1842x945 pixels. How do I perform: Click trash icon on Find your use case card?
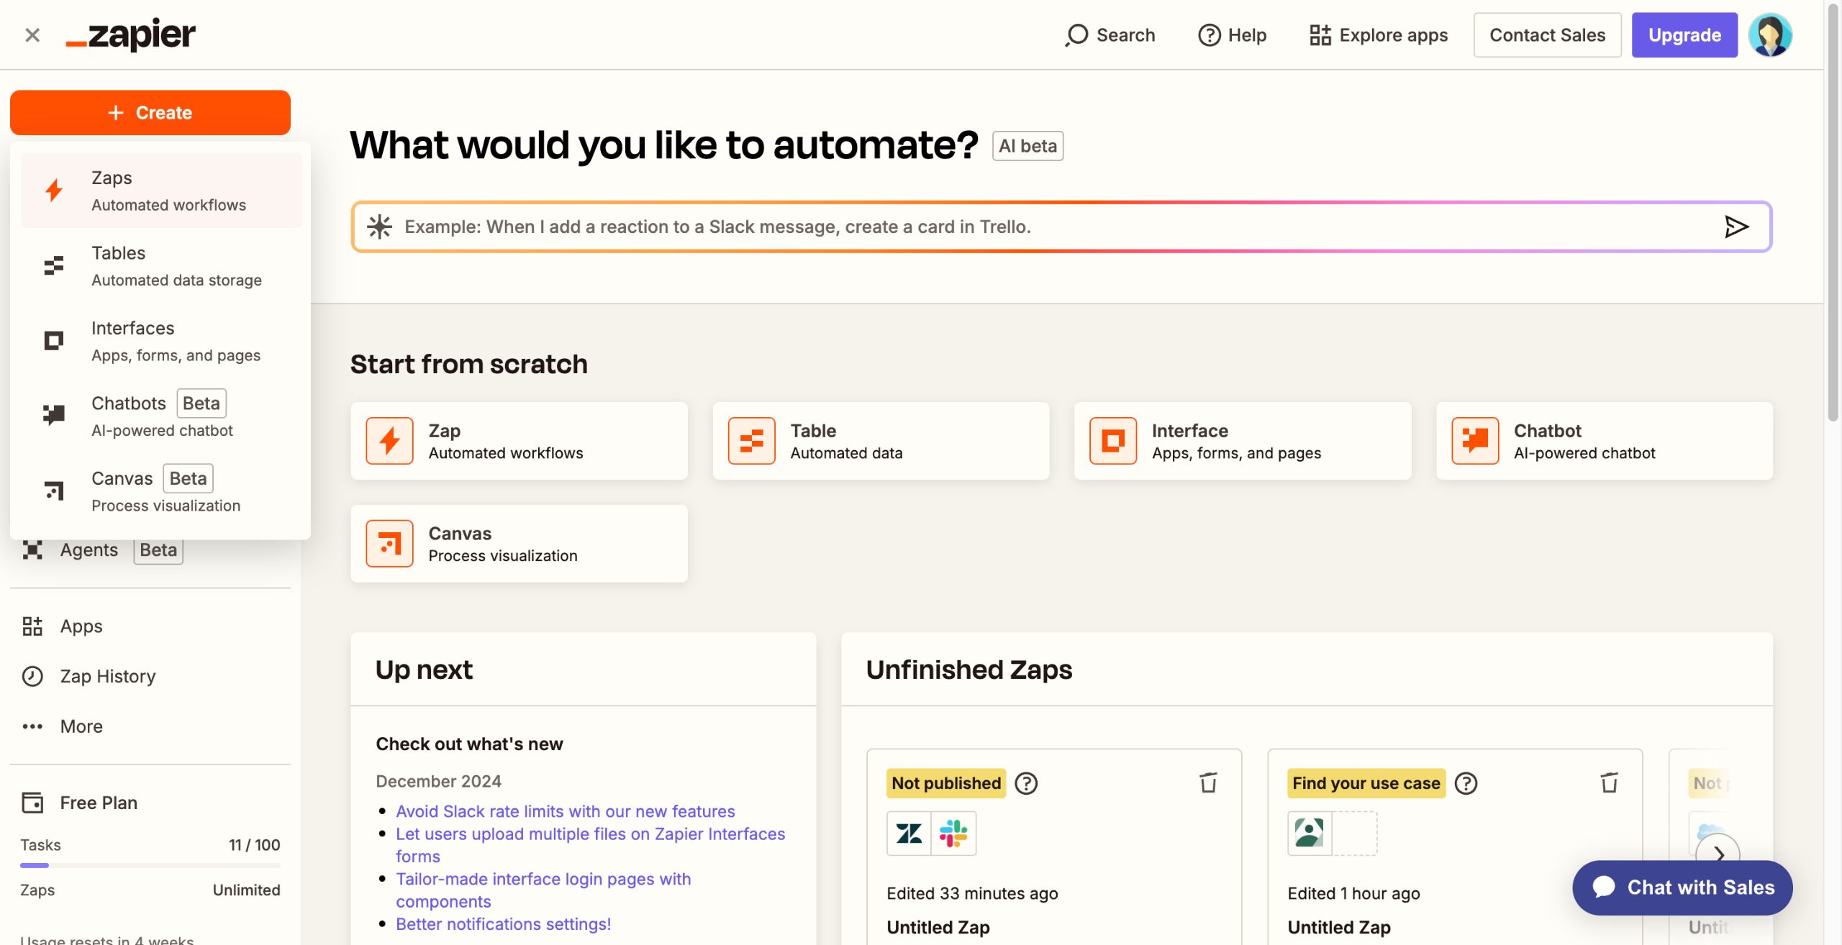pos(1609,782)
